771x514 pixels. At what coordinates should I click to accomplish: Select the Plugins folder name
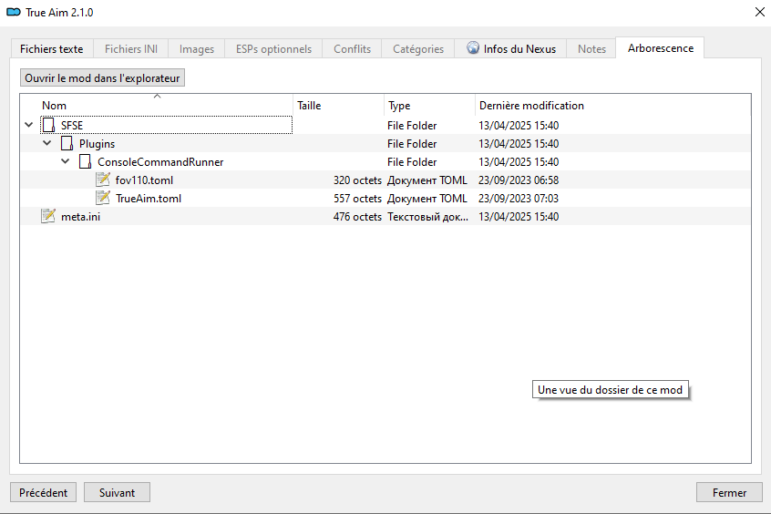[97, 144]
